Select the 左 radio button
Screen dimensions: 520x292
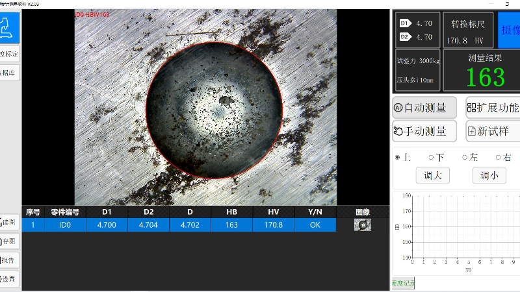click(x=465, y=157)
